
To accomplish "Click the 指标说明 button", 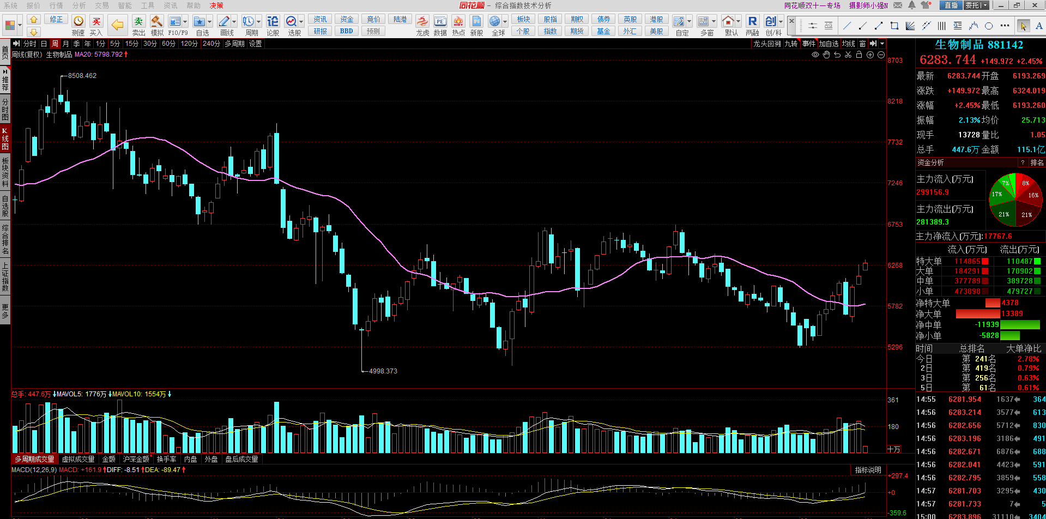I will (868, 470).
